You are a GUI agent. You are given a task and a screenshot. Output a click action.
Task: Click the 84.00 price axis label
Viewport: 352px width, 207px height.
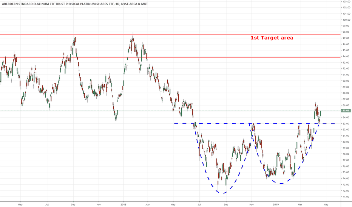[x=346, y=117]
